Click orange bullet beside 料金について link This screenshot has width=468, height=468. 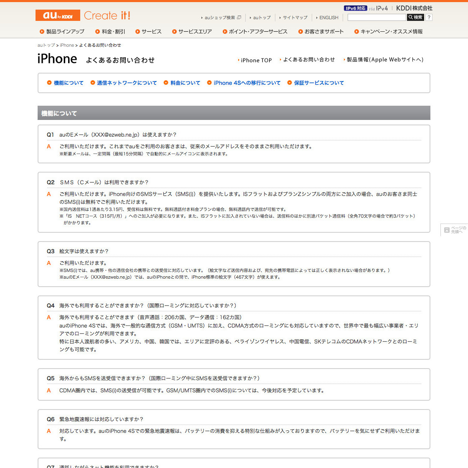click(166, 83)
